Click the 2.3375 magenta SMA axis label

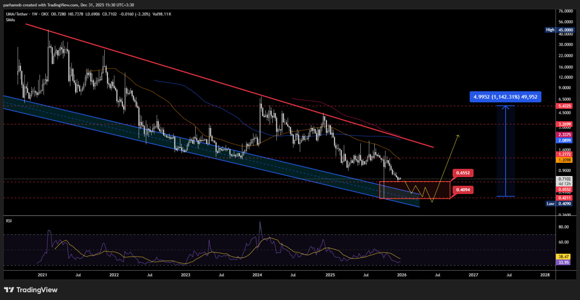564,135
